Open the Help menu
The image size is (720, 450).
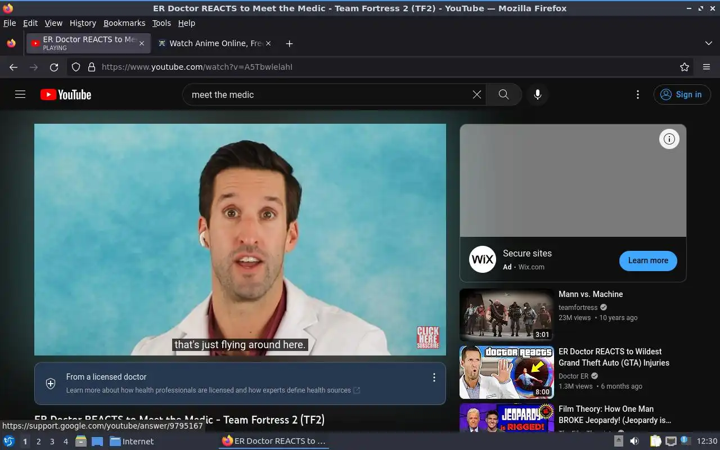point(186,23)
